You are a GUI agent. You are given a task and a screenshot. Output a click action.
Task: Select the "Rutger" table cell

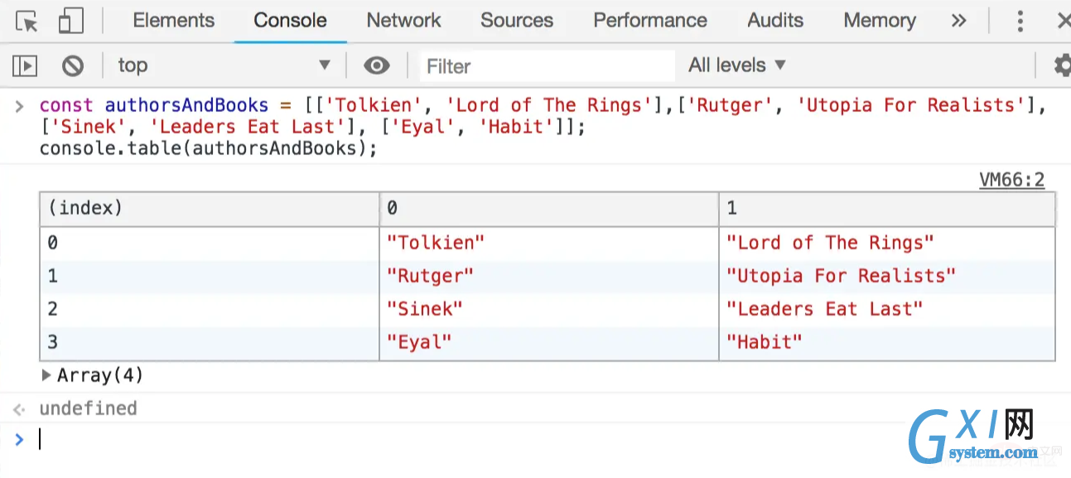pos(549,276)
